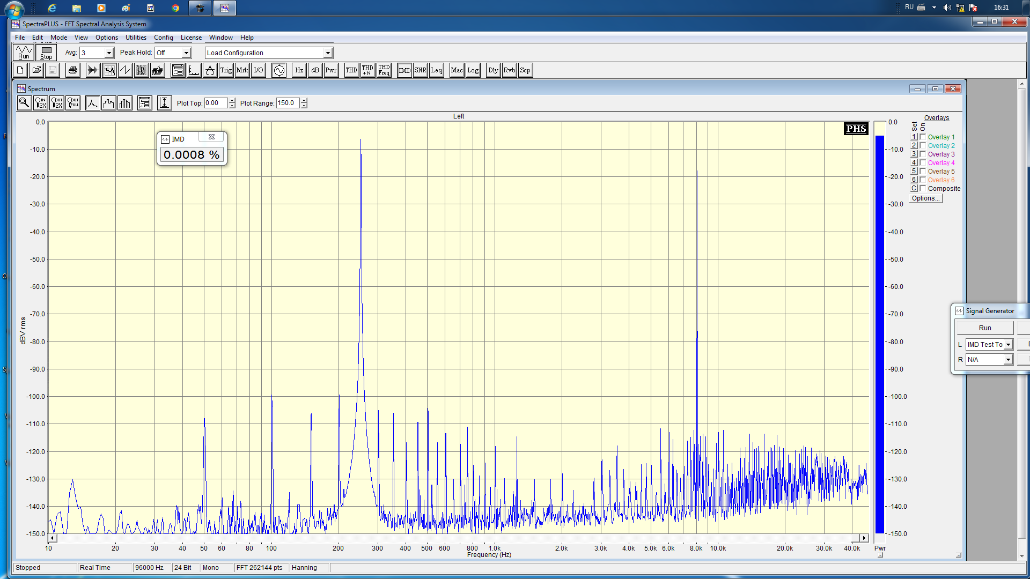Viewport: 1030px width, 579px height.
Task: Click the Trig trigger toolbar button
Action: 226,70
